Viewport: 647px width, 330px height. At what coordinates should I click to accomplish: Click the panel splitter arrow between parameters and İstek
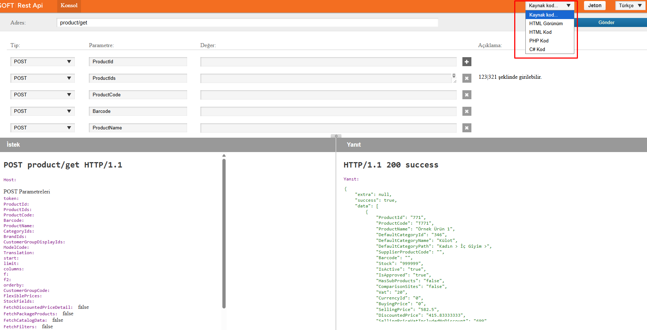pyautogui.click(x=336, y=136)
